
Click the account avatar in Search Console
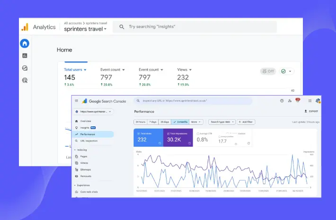[318, 101]
